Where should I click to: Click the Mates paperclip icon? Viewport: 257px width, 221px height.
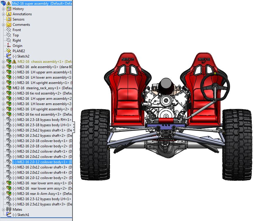9,210
